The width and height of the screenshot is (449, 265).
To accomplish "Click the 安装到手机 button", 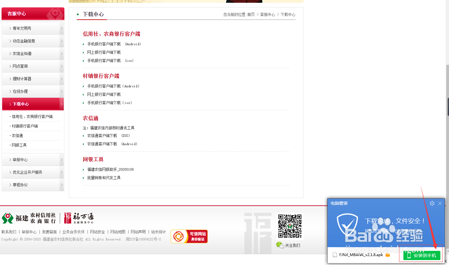I will [x=422, y=255].
